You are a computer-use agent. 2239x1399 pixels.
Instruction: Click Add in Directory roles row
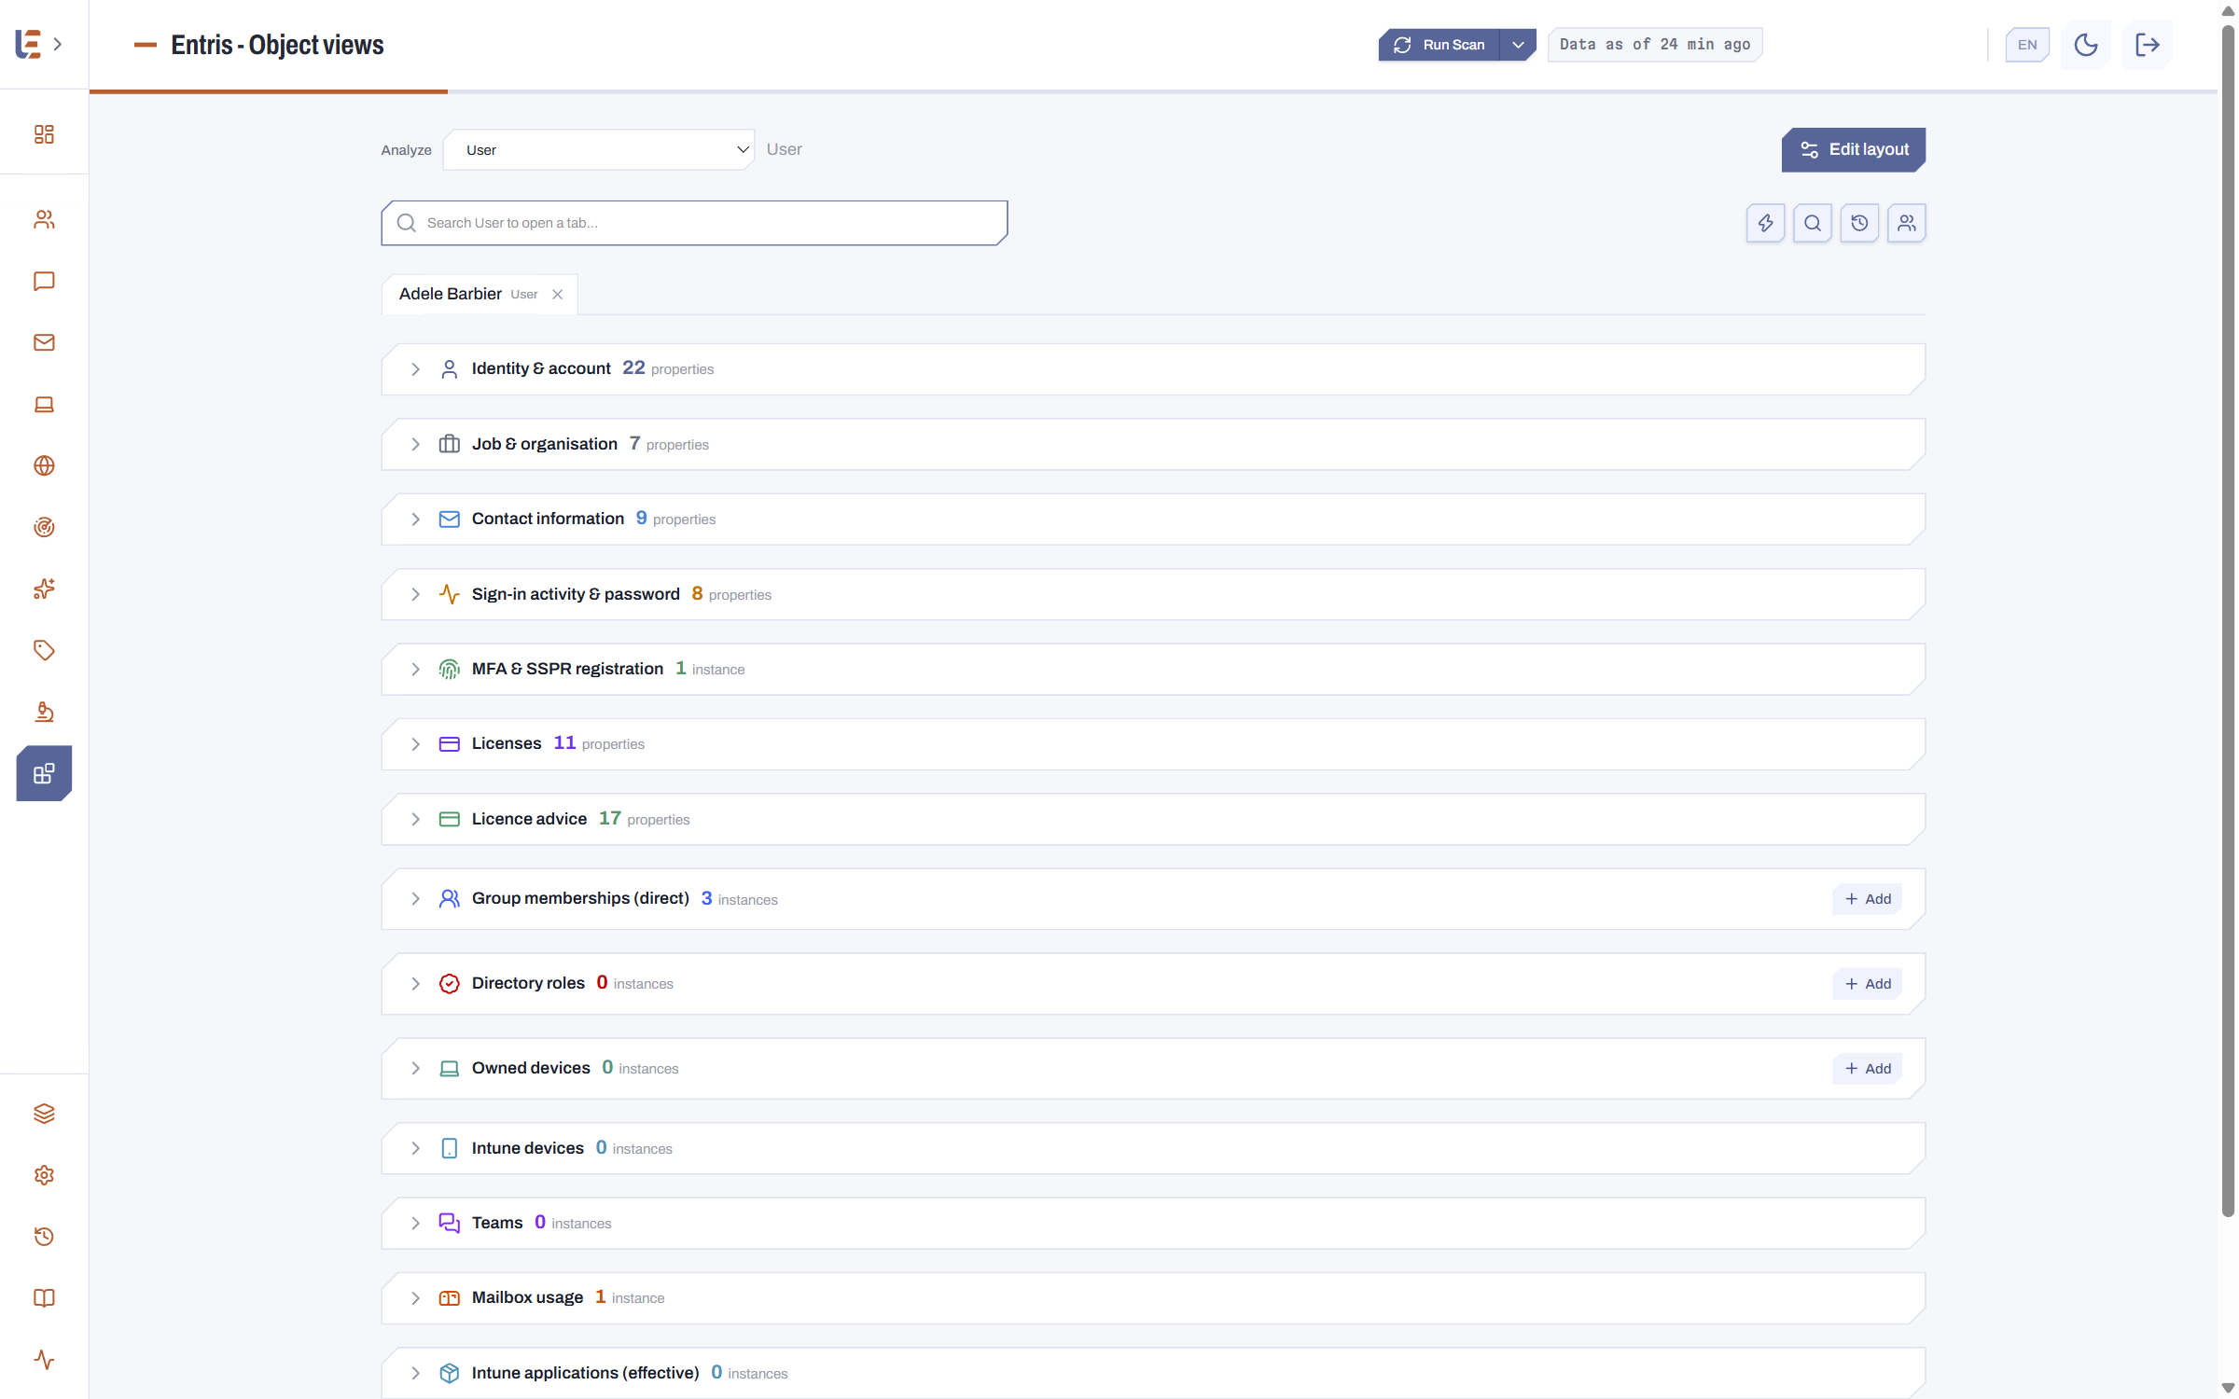(x=1868, y=984)
